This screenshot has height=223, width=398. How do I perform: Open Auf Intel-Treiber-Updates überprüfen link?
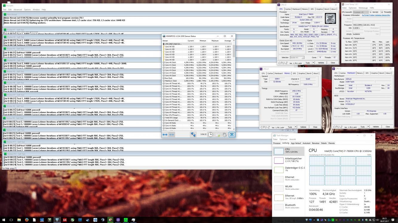(x=376, y=15)
